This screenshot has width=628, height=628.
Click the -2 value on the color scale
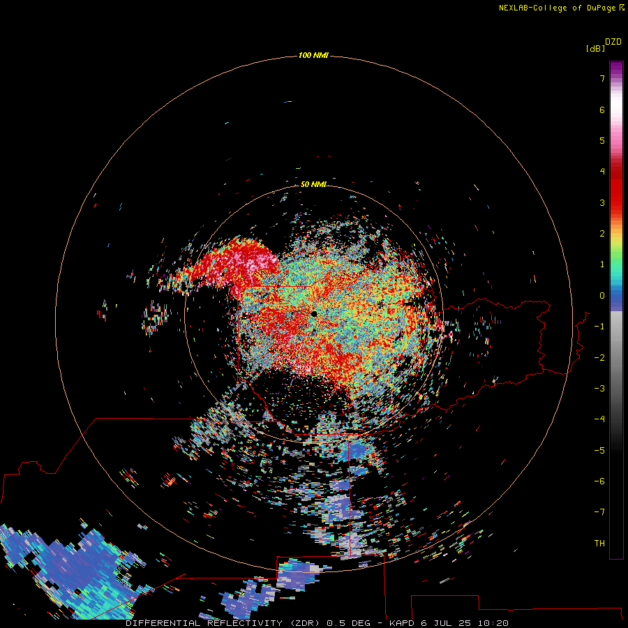pyautogui.click(x=599, y=358)
